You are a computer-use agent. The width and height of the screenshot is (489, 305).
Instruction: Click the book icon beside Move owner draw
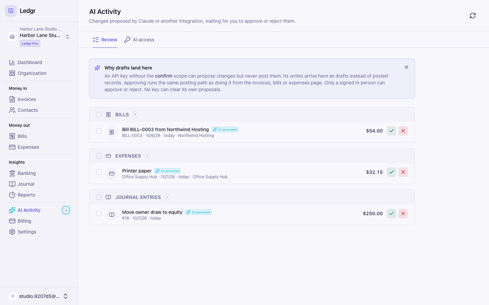112,215
